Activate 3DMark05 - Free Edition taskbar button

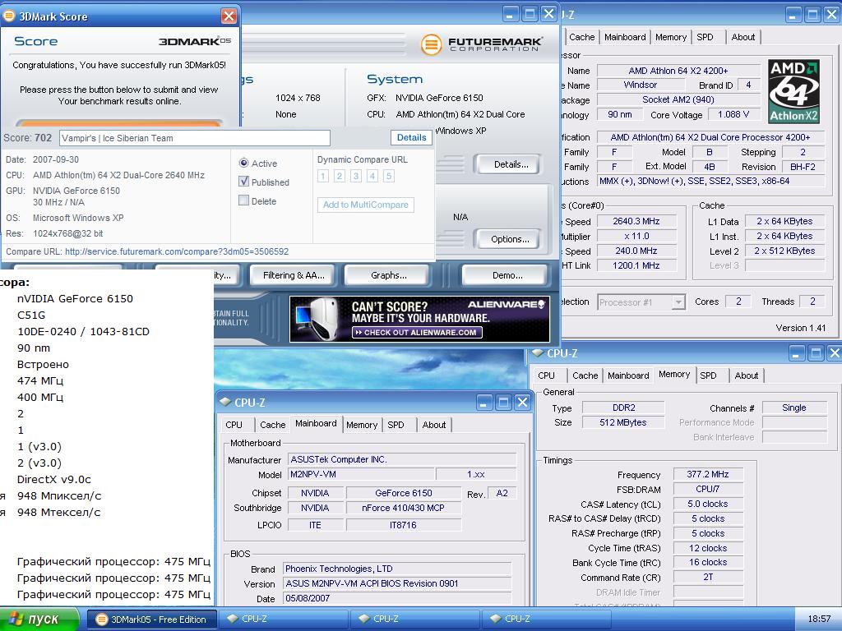point(152,619)
